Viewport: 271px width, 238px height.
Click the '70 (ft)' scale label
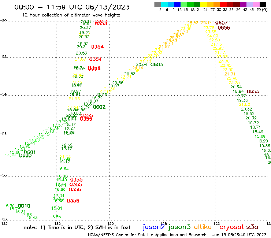[262, 10]
